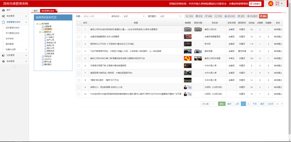The width and height of the screenshot is (291, 142).
Task: Click the 系统管理 gear icon
Action: point(4,61)
